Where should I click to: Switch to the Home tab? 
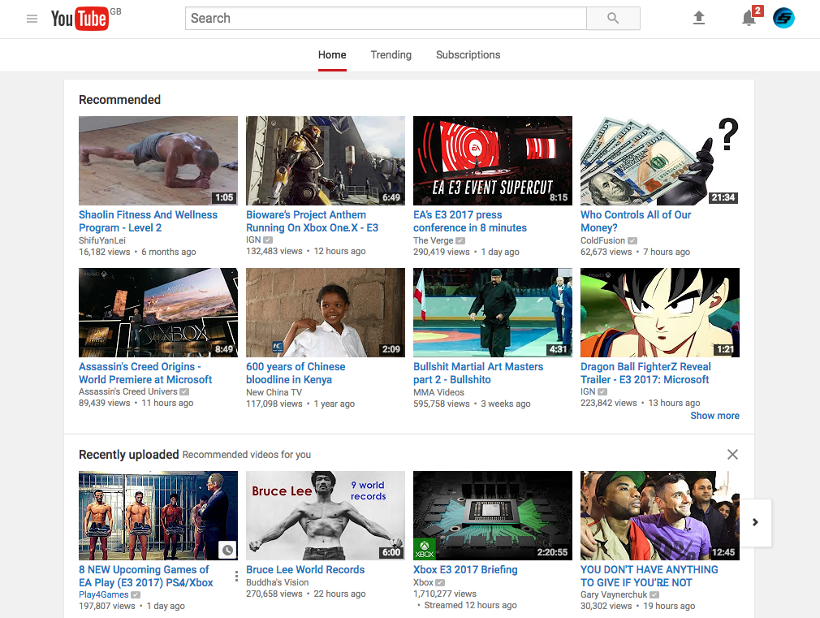[332, 55]
